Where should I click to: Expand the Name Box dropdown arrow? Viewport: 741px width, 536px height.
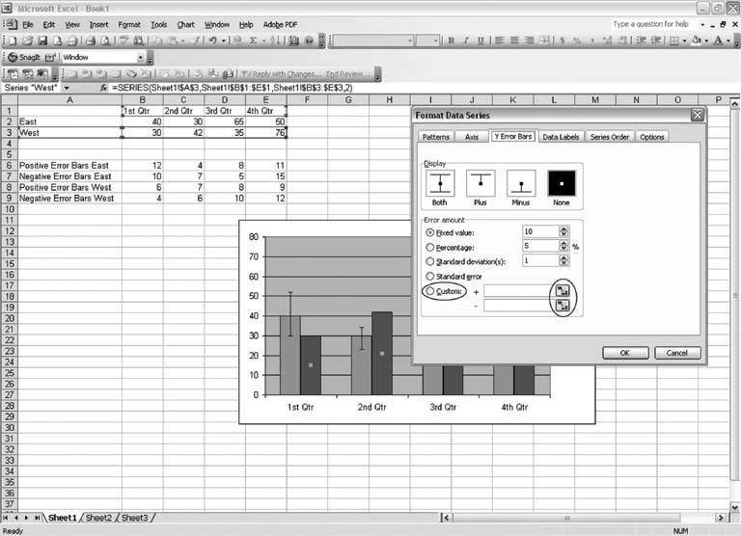click(67, 88)
